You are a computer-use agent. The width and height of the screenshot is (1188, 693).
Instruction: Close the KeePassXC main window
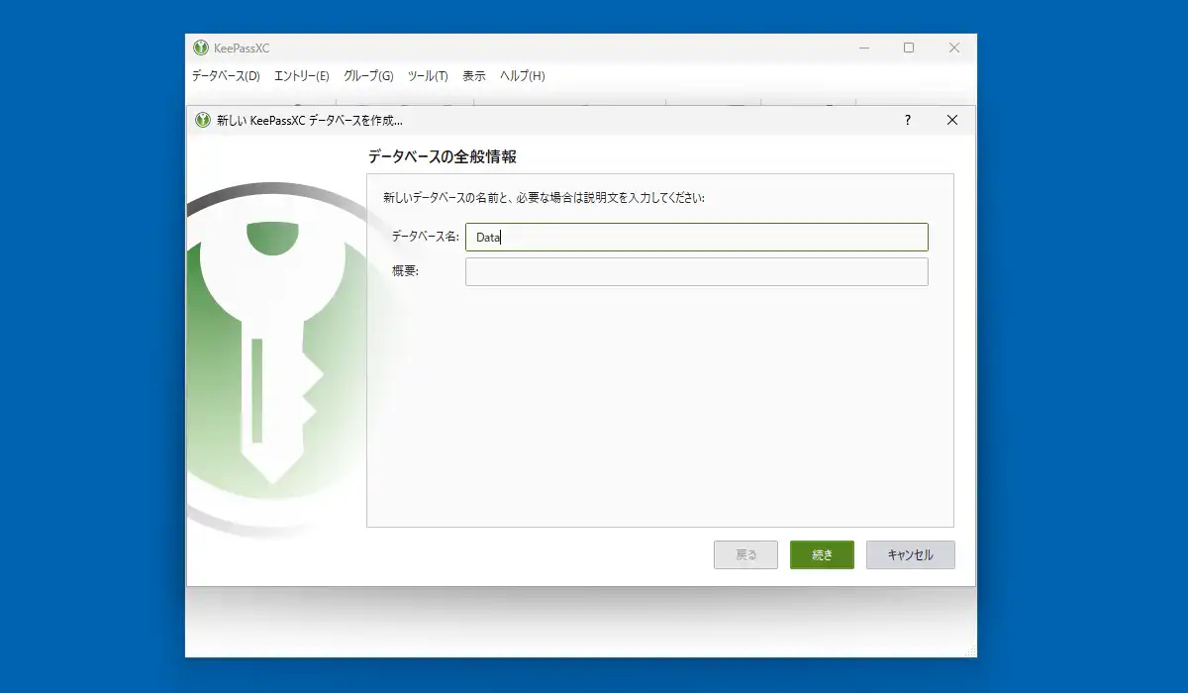954,48
